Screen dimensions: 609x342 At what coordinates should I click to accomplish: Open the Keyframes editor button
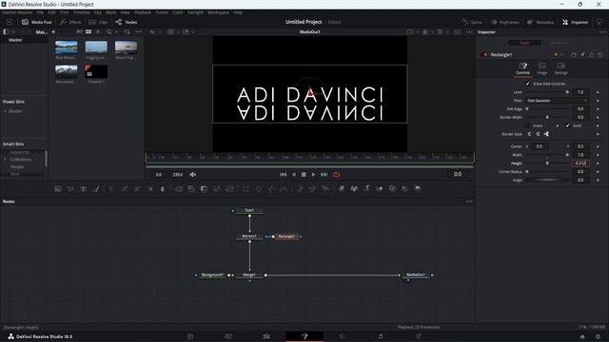point(504,22)
